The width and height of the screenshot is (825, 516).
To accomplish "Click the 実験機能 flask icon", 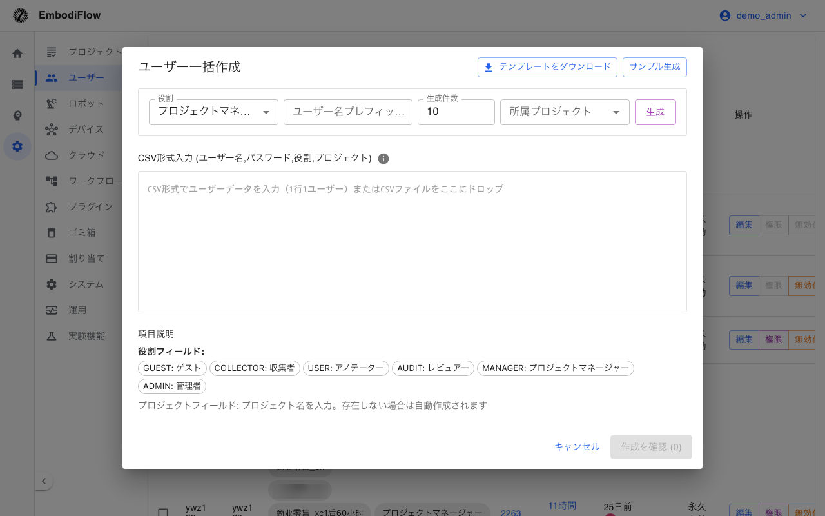I will click(x=52, y=336).
